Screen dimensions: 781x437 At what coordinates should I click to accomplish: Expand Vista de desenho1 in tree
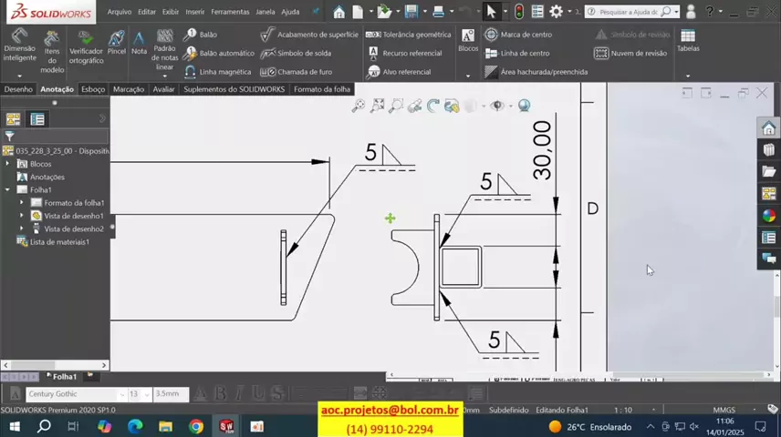(22, 216)
